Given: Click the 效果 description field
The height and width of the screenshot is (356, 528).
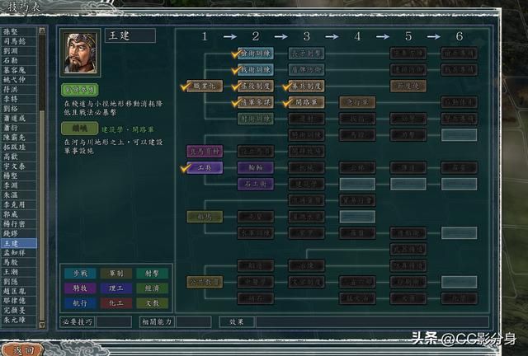Looking at the screenshot, I should tap(372, 321).
